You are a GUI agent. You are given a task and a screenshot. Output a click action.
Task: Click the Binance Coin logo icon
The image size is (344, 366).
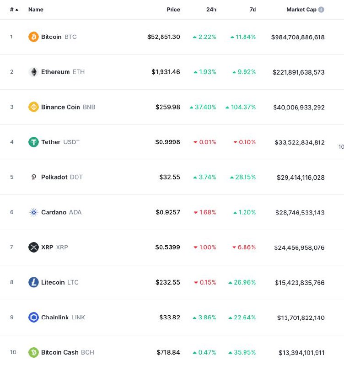(33, 107)
